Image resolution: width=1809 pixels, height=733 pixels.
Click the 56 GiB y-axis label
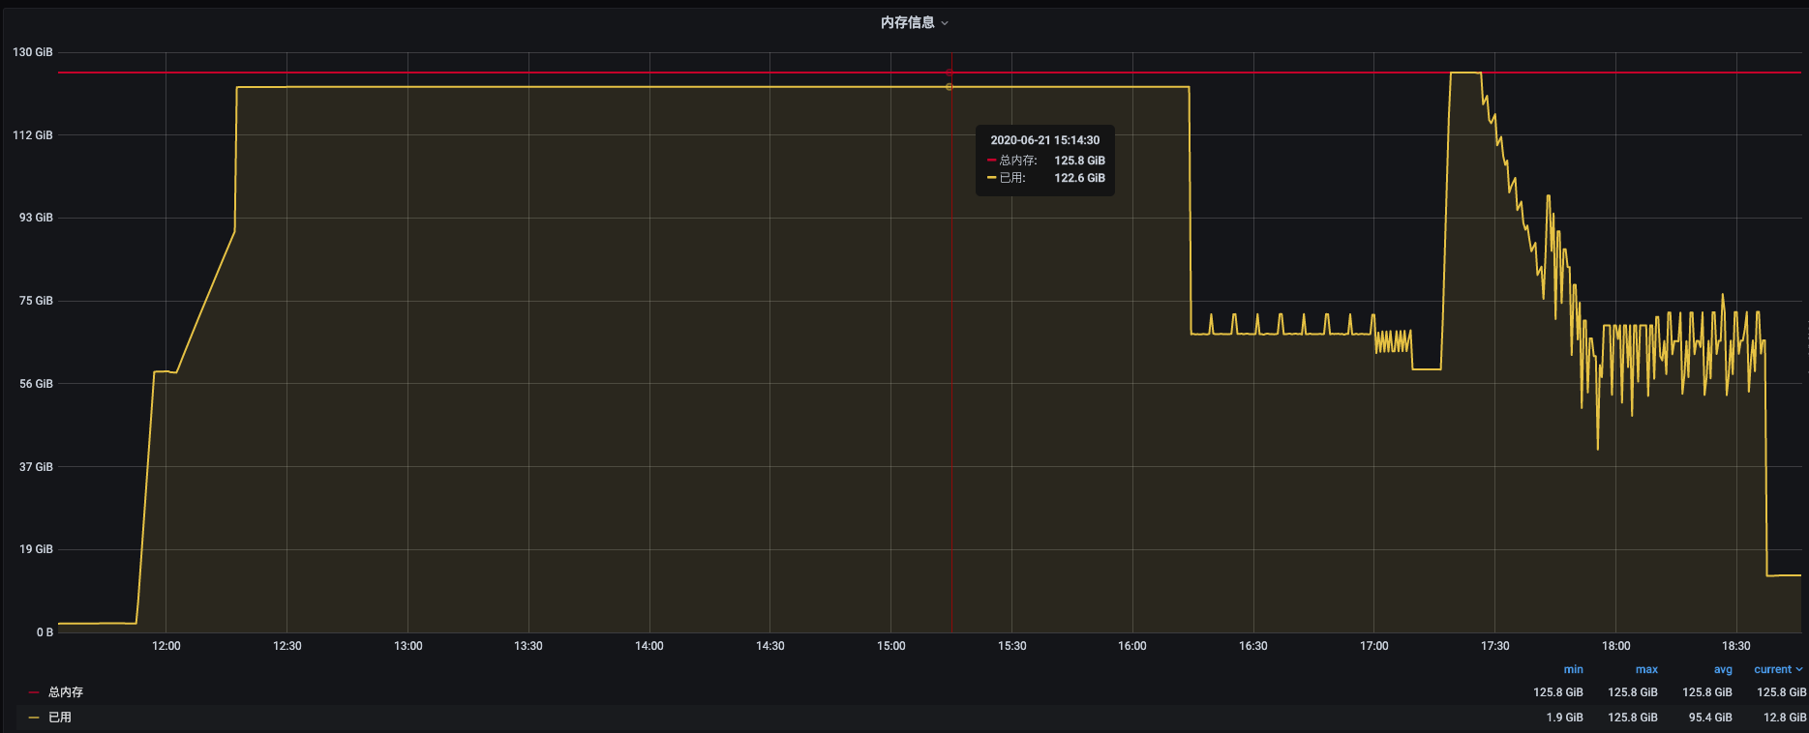(x=36, y=384)
